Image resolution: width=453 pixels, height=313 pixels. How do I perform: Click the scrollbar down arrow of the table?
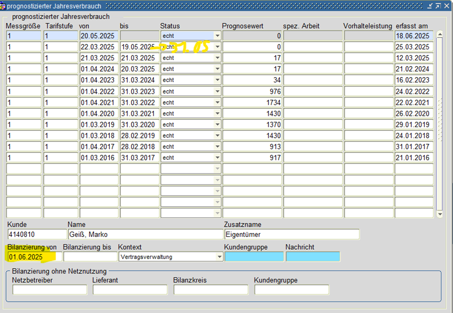440,214
